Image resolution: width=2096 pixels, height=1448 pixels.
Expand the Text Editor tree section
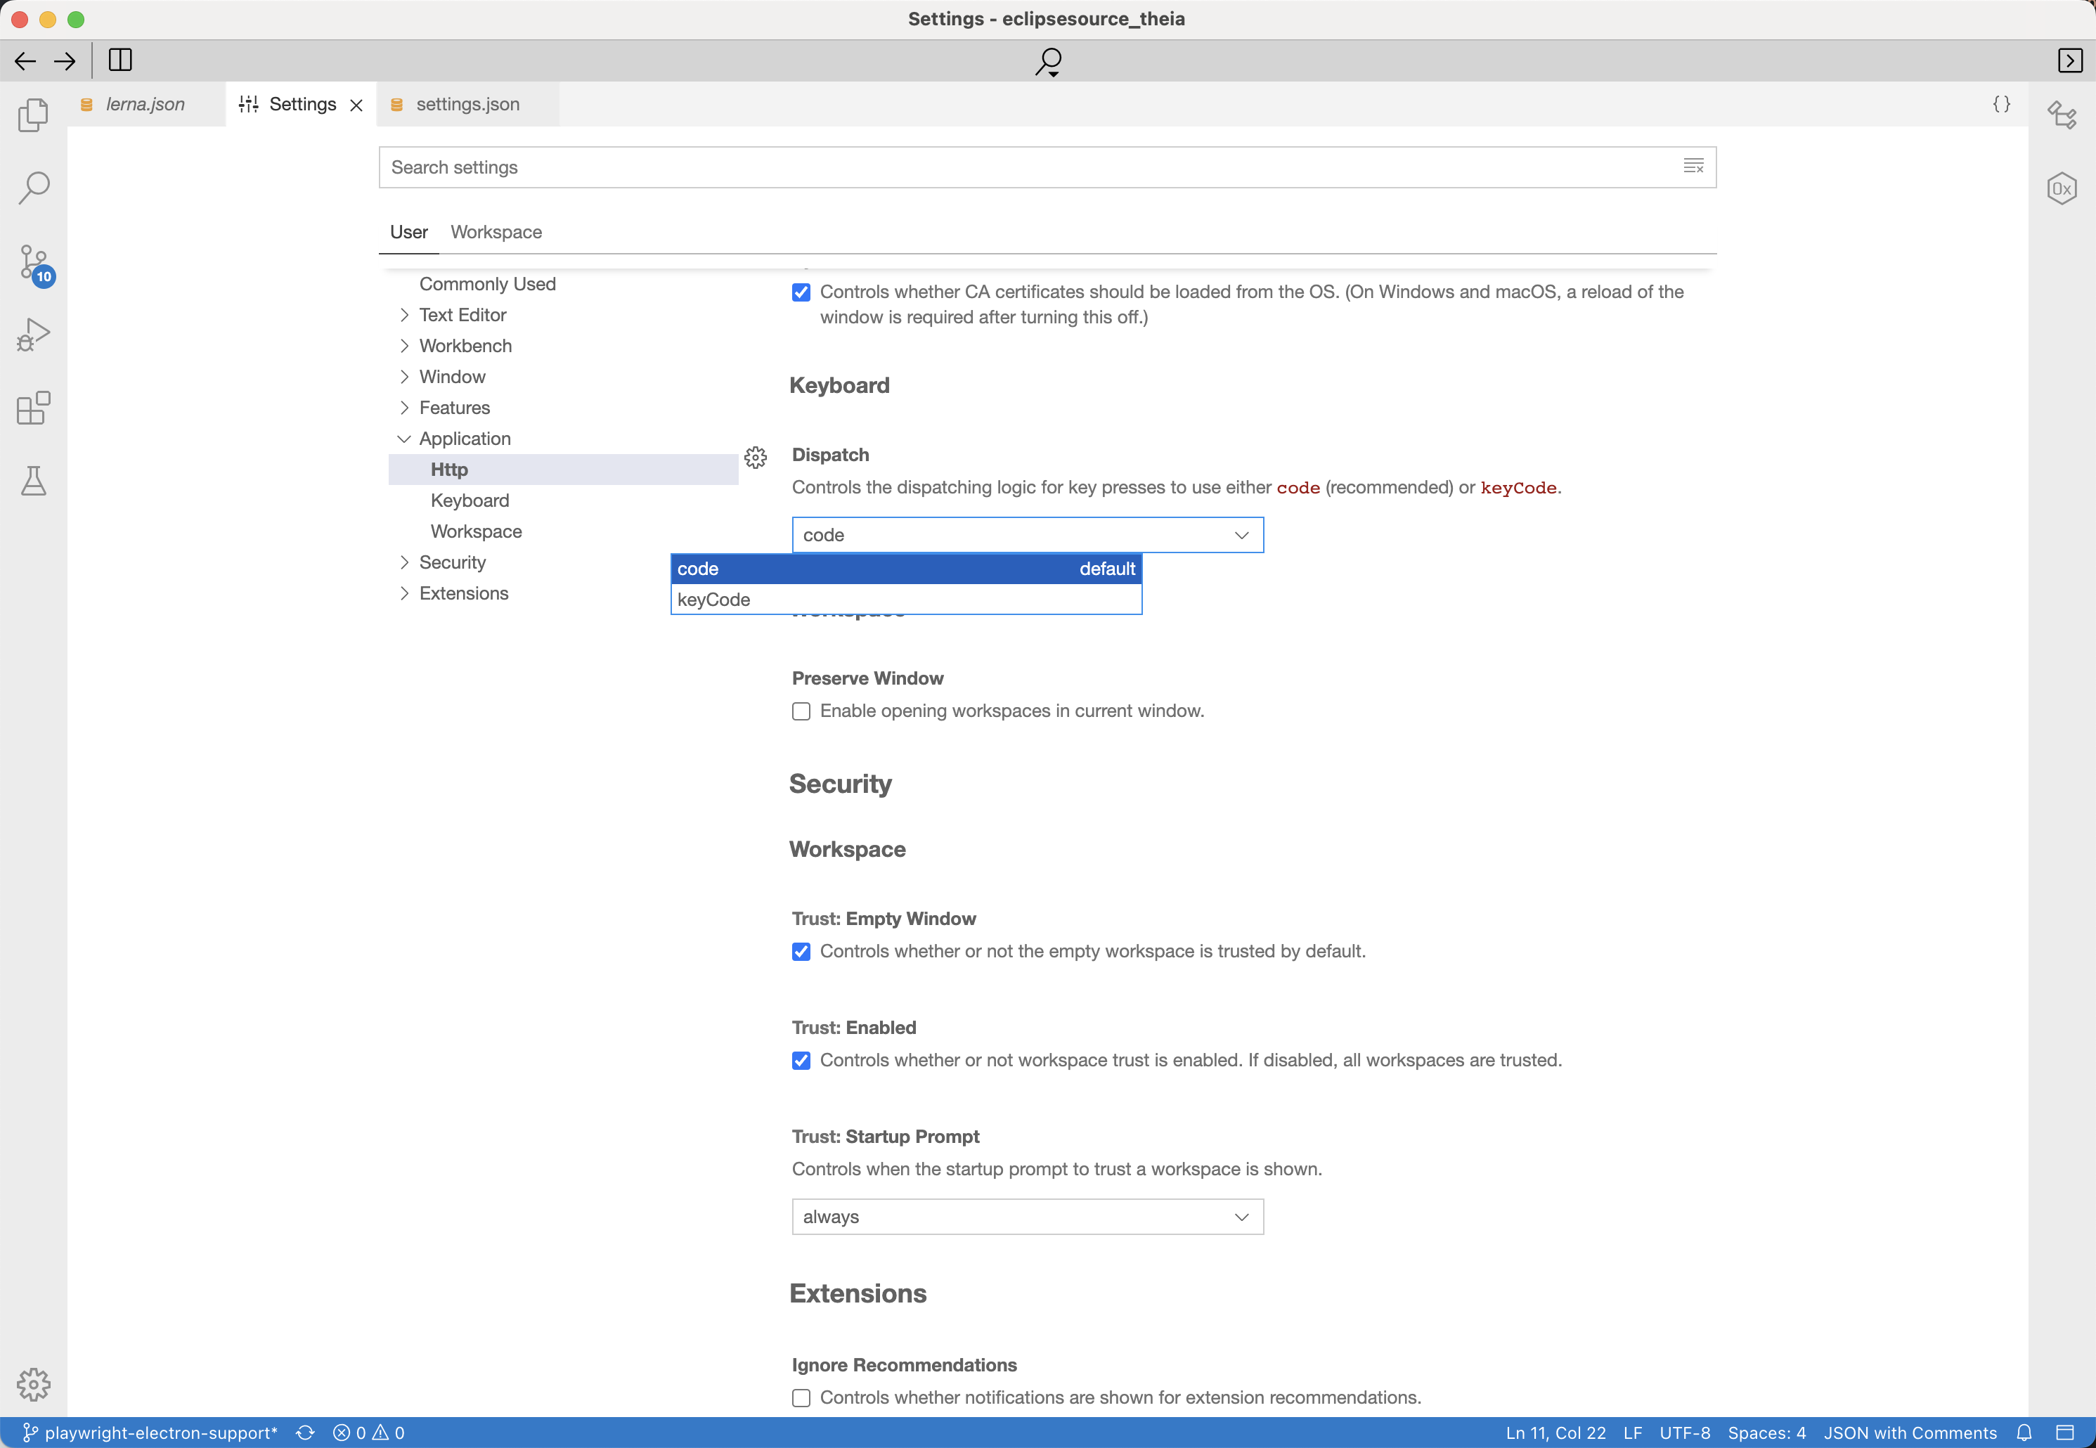coord(462,315)
